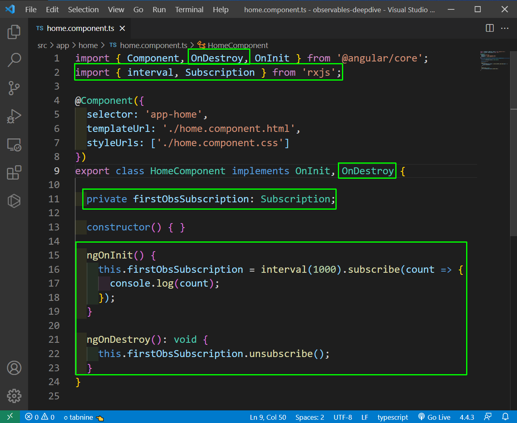Viewport: 517px width, 423px height.
Task: Close the home.component.ts tab
Action: coord(122,28)
